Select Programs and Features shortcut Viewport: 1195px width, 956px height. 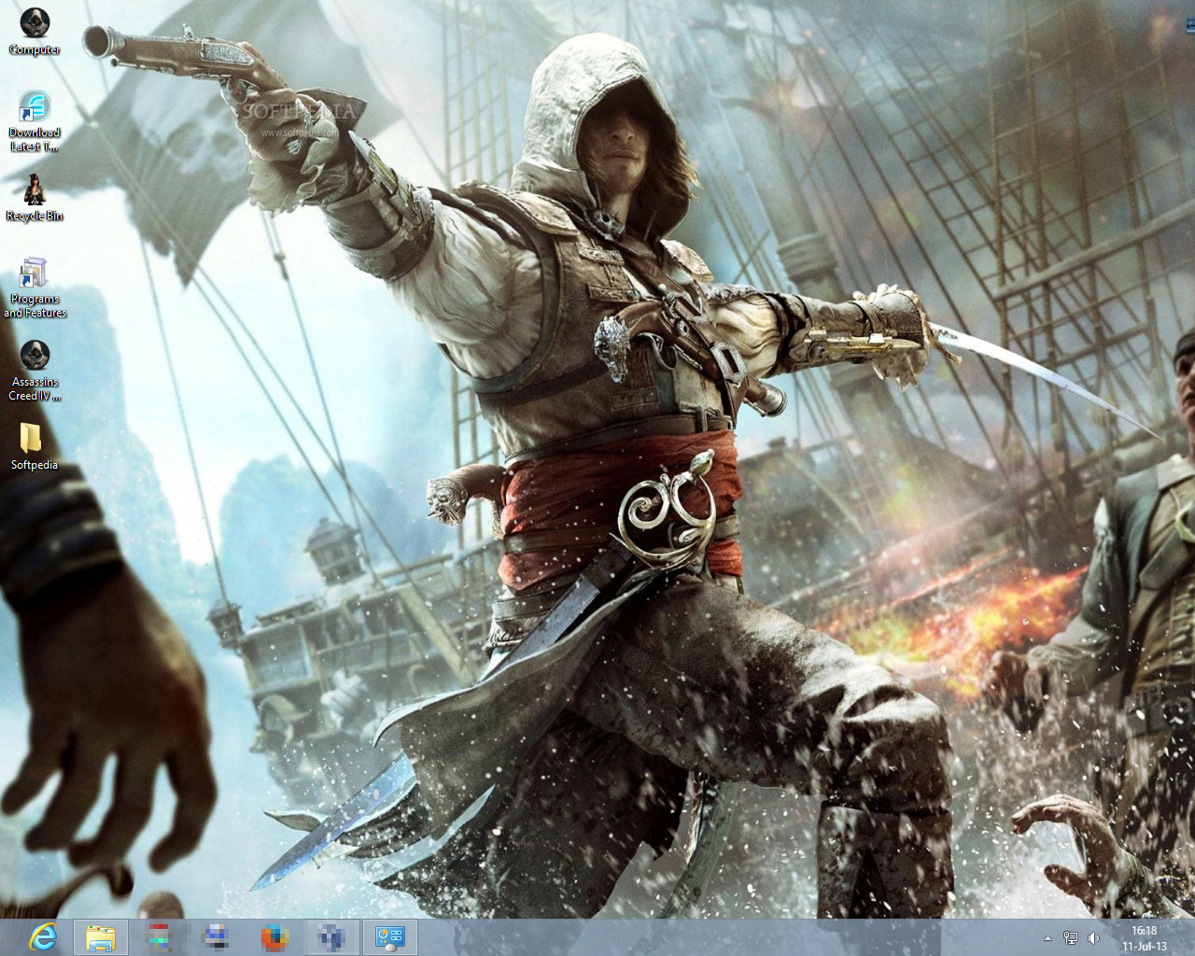tap(35, 288)
